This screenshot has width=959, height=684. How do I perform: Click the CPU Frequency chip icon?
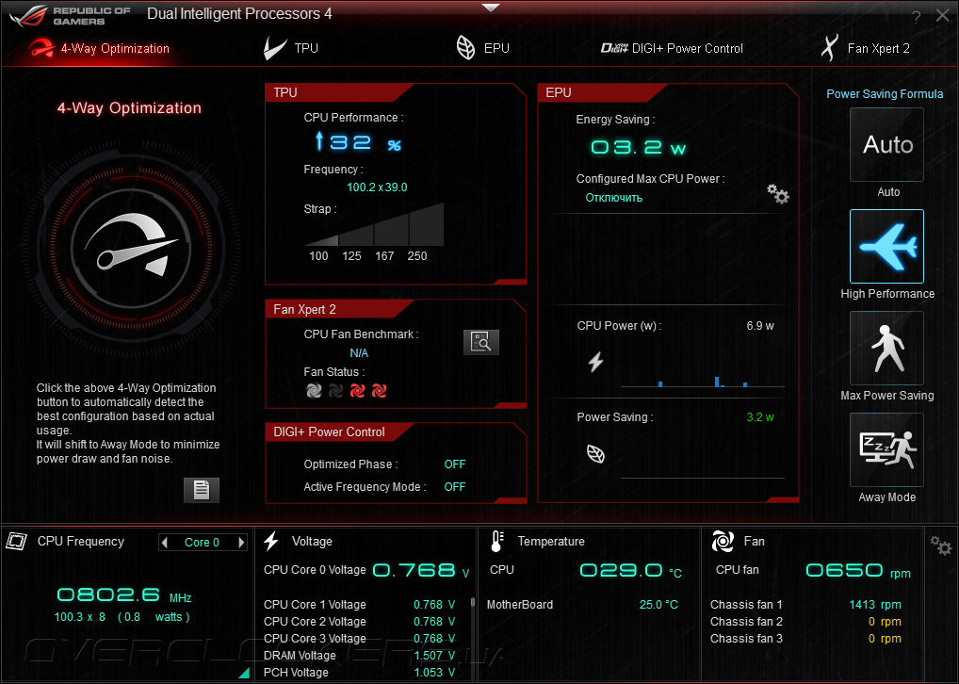pyautogui.click(x=17, y=541)
